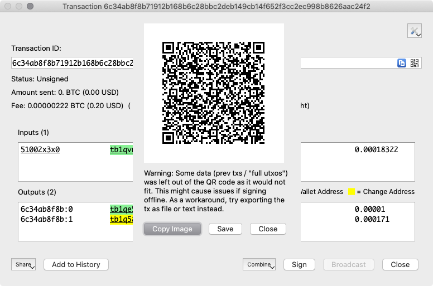This screenshot has width=433, height=286.
Task: Click the large QR code image
Action: pos(214,93)
